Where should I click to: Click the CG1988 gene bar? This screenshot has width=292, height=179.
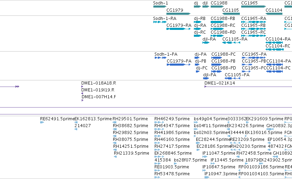tap(217, 7)
